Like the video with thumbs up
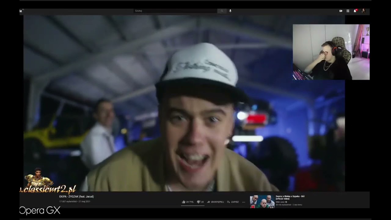The height and width of the screenshot is (220, 391). [188, 202]
